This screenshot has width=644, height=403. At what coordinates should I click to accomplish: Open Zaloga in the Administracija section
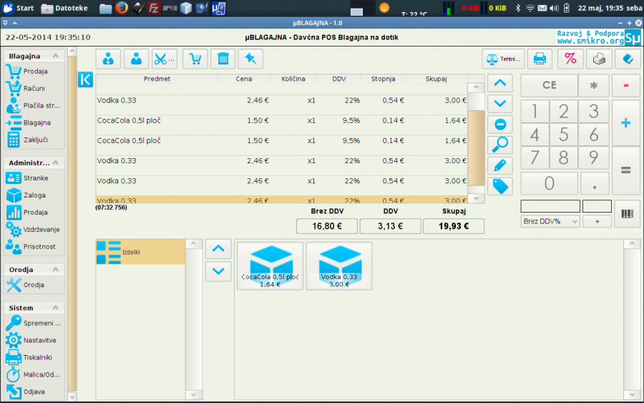click(x=34, y=195)
